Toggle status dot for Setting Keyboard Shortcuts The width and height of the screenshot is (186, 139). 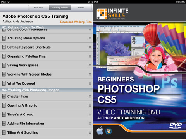[x=90, y=47]
